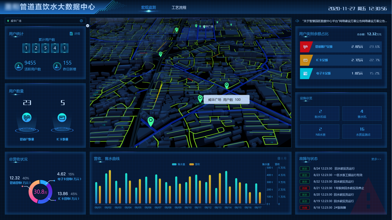Click the 详情 document icon in 用户统计
The image size is (392, 220).
71,34
